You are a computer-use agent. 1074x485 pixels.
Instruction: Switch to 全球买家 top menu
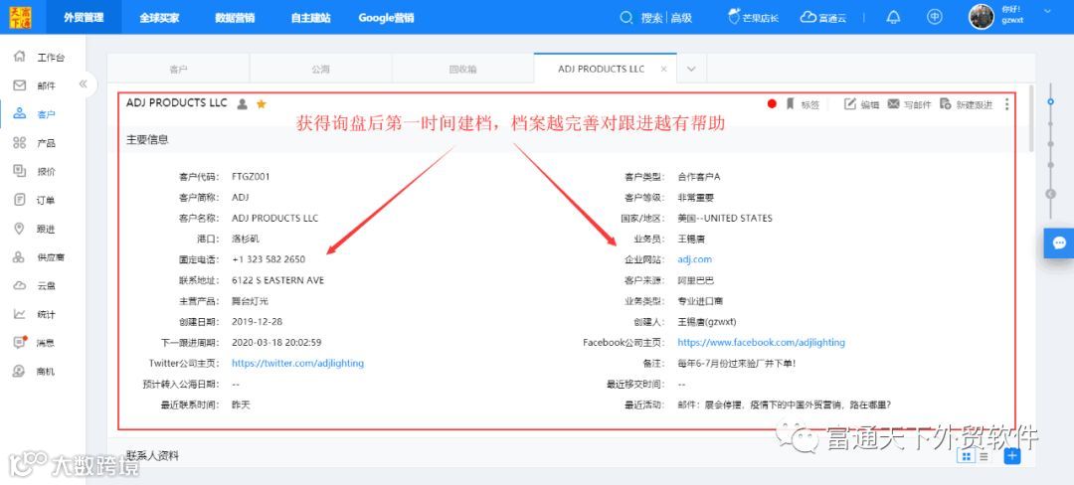(x=159, y=18)
